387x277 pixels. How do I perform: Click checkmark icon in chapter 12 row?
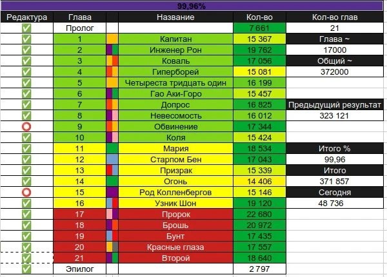pyautogui.click(x=26, y=160)
